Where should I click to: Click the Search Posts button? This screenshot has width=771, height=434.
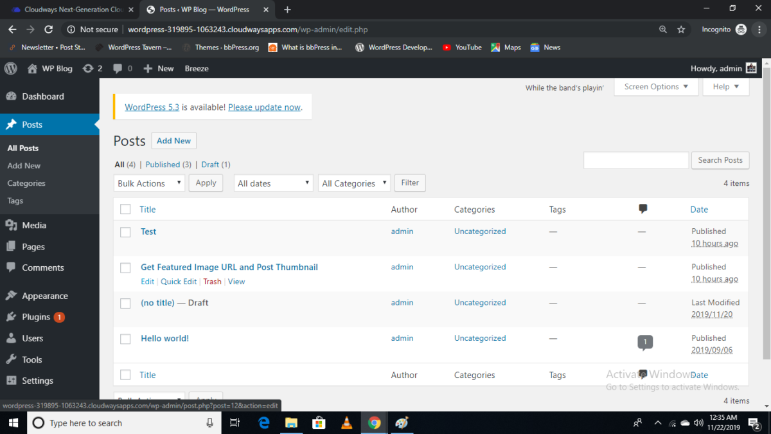coord(720,160)
